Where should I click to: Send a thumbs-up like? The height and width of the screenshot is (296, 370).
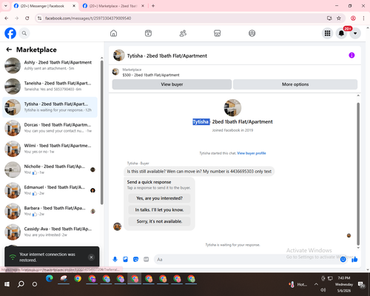coord(354,259)
